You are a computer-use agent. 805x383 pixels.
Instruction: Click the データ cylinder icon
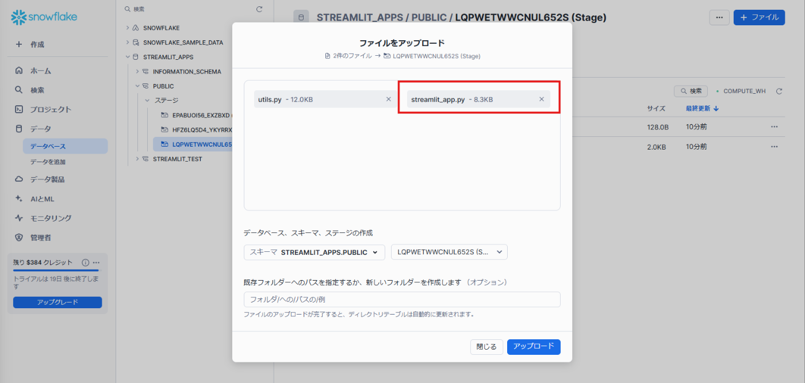click(19, 129)
